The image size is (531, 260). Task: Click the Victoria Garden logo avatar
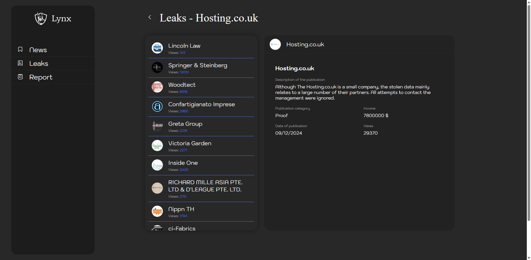click(157, 145)
